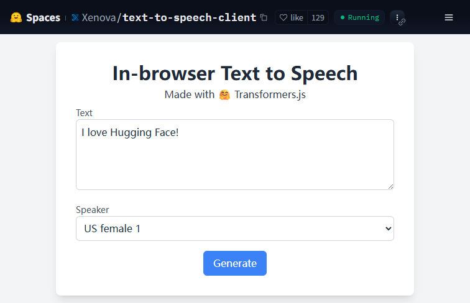Click the blue Generate button
Viewport: 470px width, 303px height.
pos(235,263)
